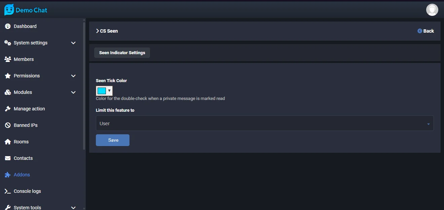Click the Manage action gavel icon
Image resolution: width=444 pixels, height=210 pixels.
8,109
